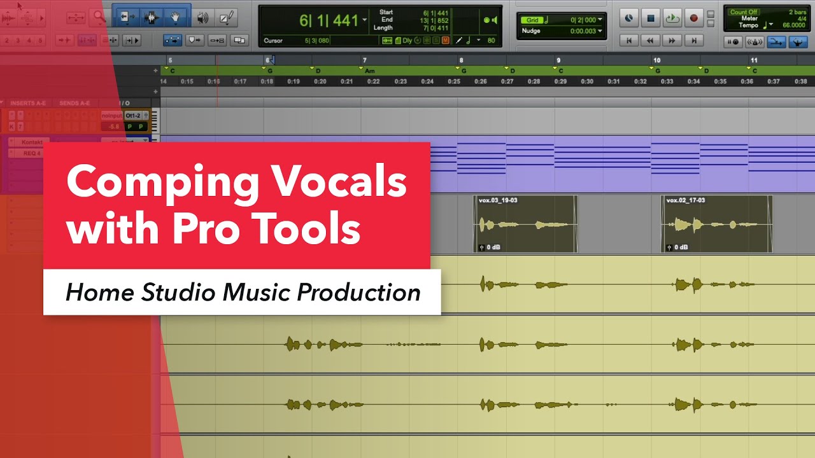Click the Record transport button
This screenshot has height=458, width=815.
coord(694,18)
